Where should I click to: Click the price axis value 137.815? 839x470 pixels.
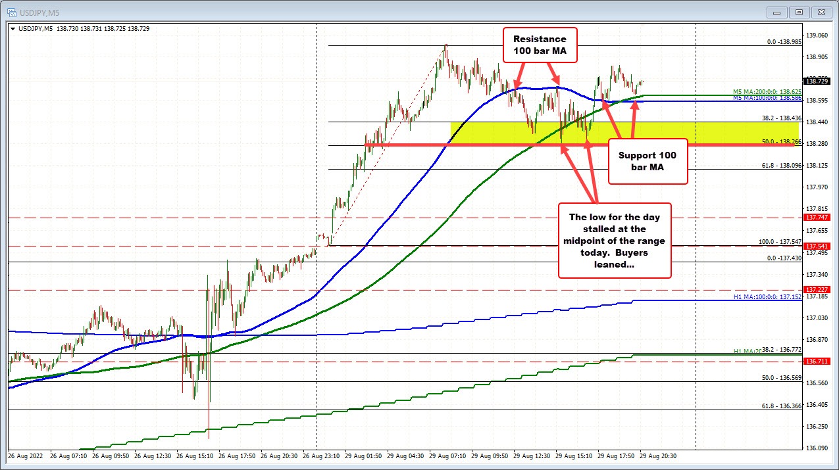[x=817, y=208]
